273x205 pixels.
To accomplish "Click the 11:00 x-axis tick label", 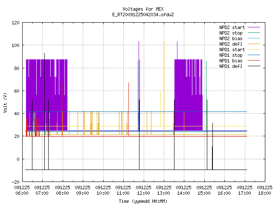I will 123,193.
